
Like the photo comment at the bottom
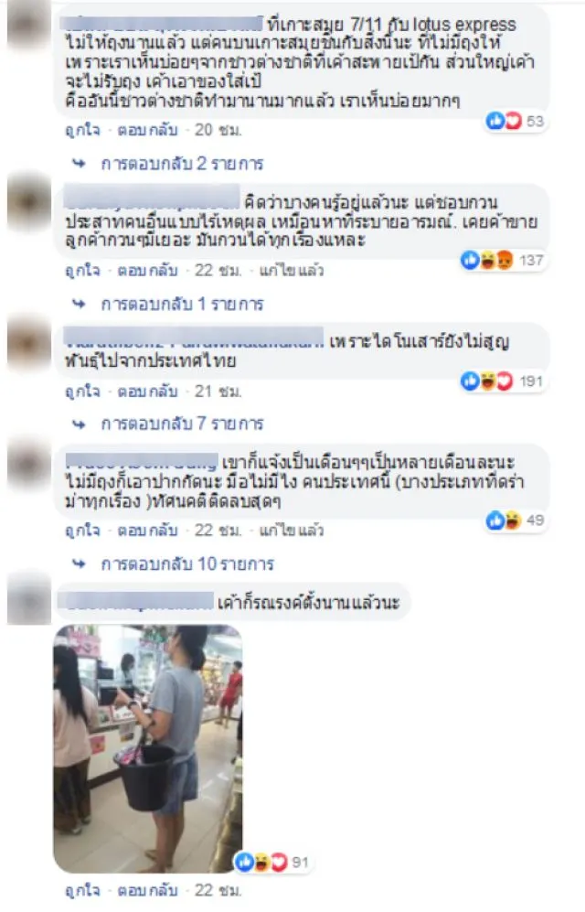click(82, 890)
